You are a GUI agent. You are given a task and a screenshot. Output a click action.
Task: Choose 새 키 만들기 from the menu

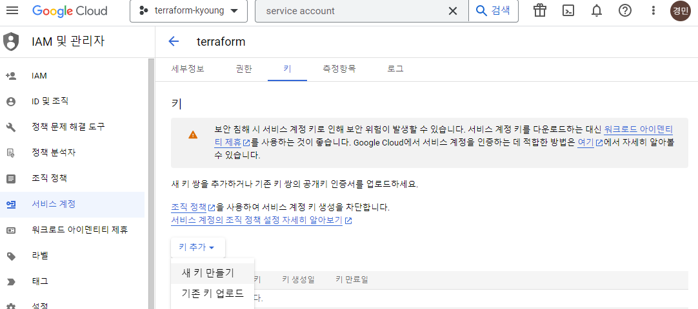pyautogui.click(x=211, y=272)
